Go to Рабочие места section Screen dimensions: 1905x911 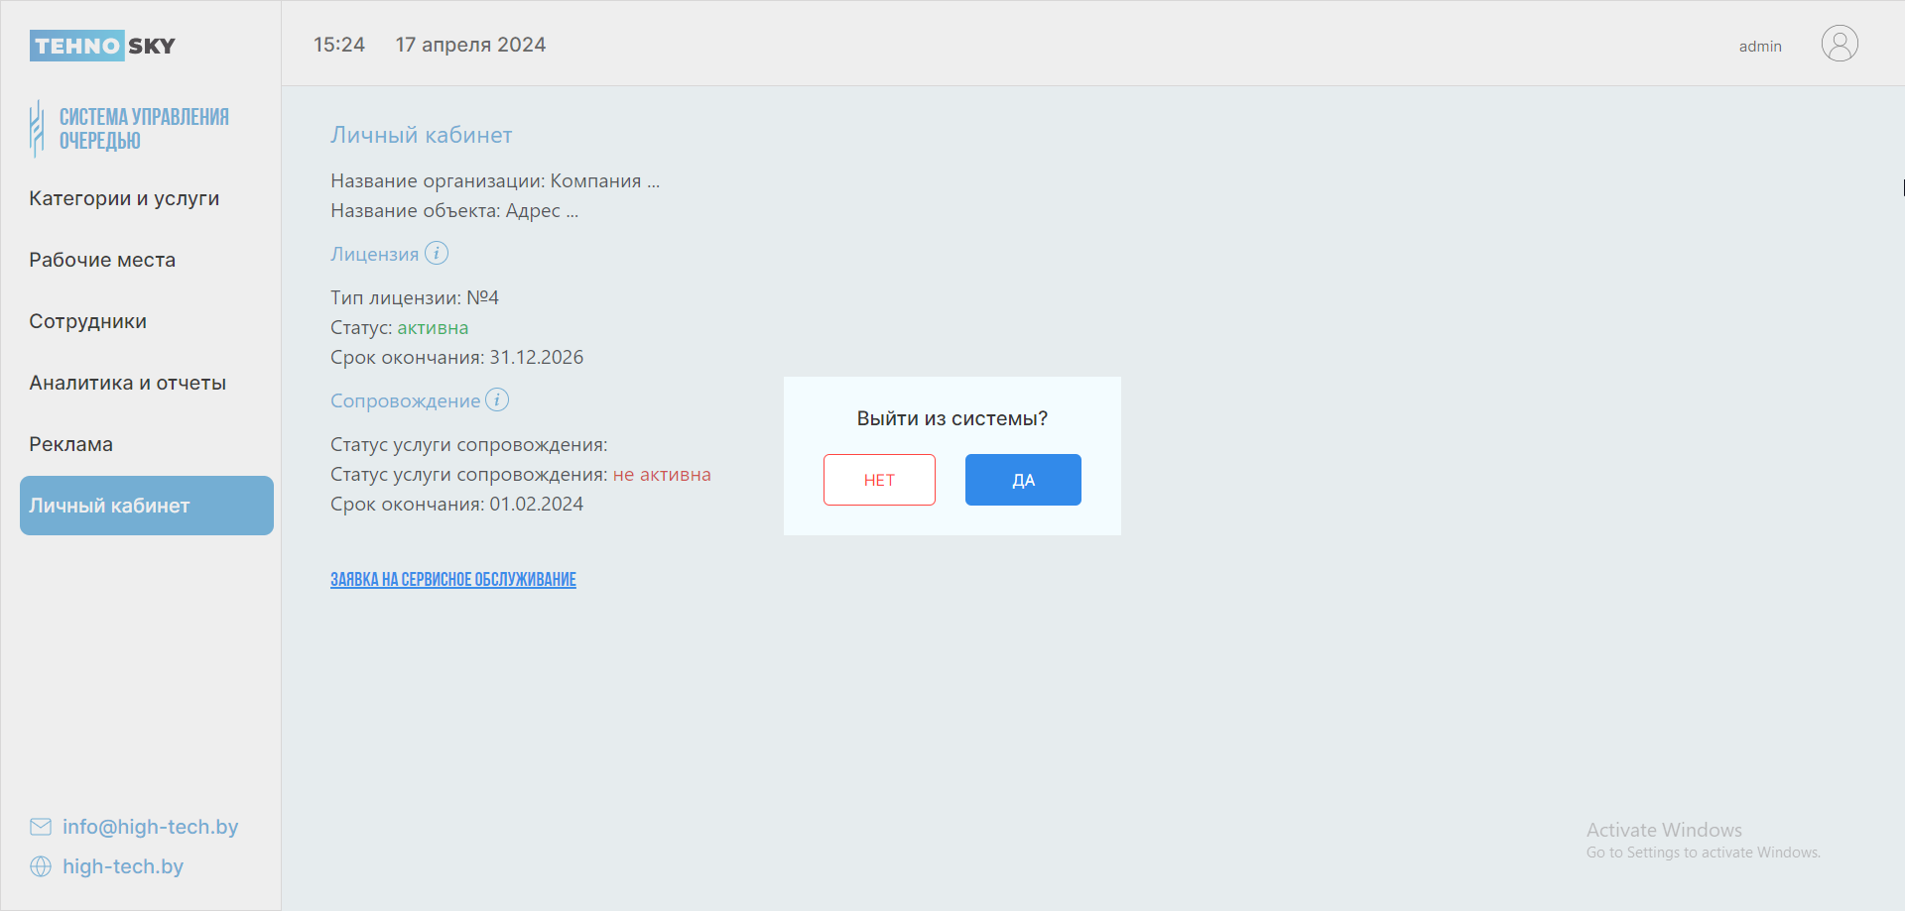point(102,260)
